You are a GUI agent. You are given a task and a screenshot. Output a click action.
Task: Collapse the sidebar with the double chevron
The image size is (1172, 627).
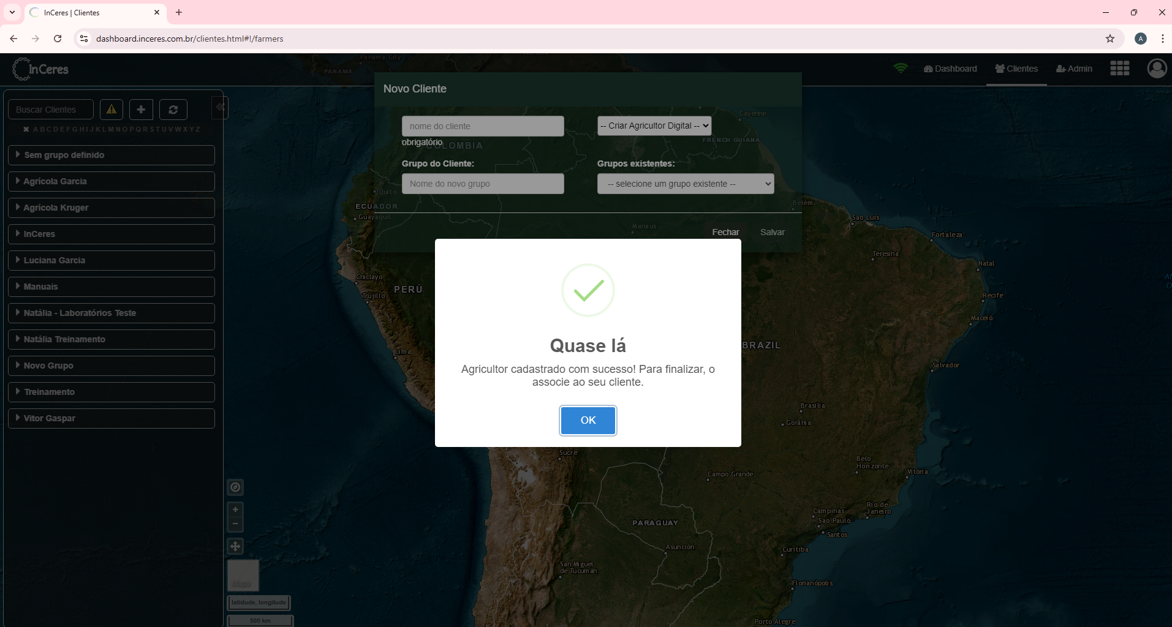tap(220, 107)
